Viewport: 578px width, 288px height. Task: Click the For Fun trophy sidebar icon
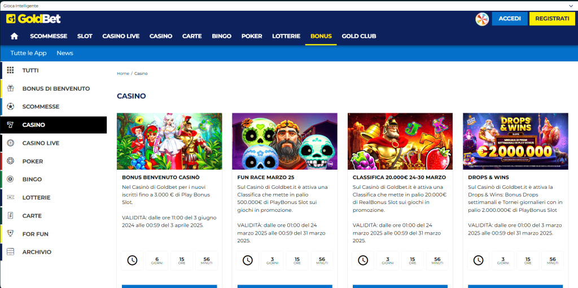coord(10,234)
